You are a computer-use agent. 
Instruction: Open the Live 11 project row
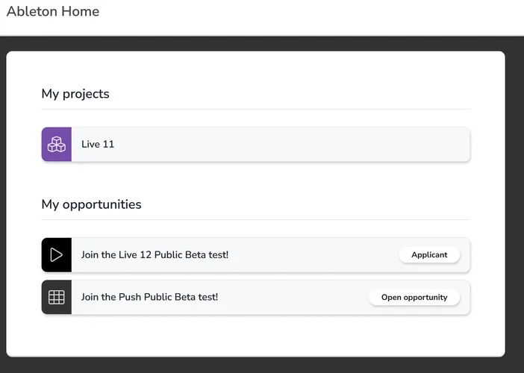(x=255, y=144)
